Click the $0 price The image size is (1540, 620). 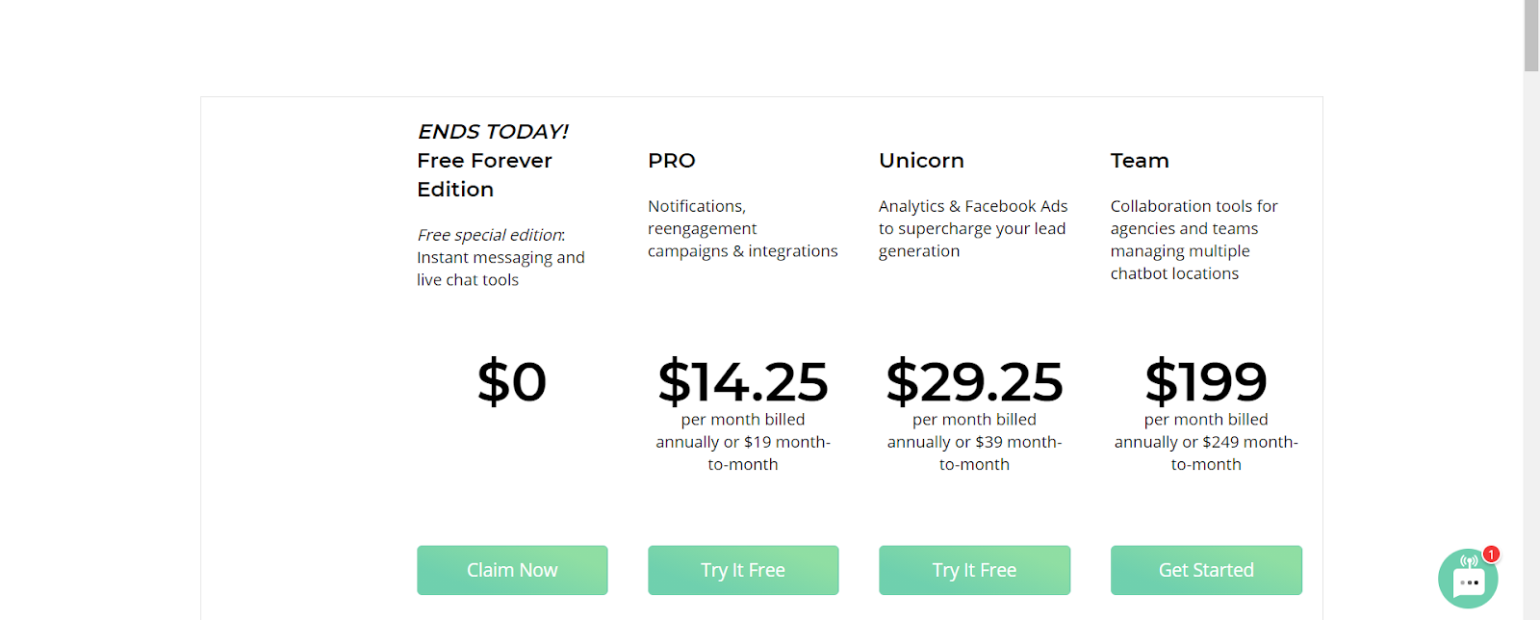pyautogui.click(x=512, y=381)
